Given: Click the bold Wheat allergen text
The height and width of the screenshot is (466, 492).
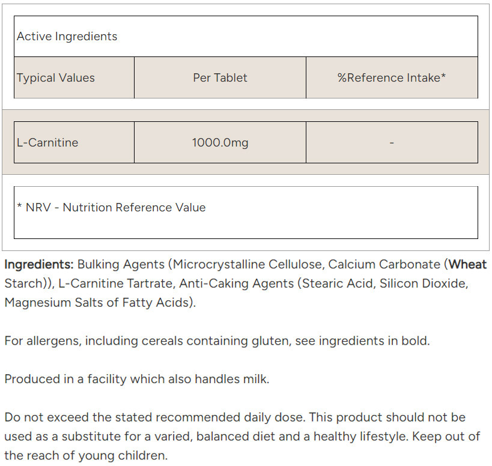Looking at the screenshot, I should point(468,265).
